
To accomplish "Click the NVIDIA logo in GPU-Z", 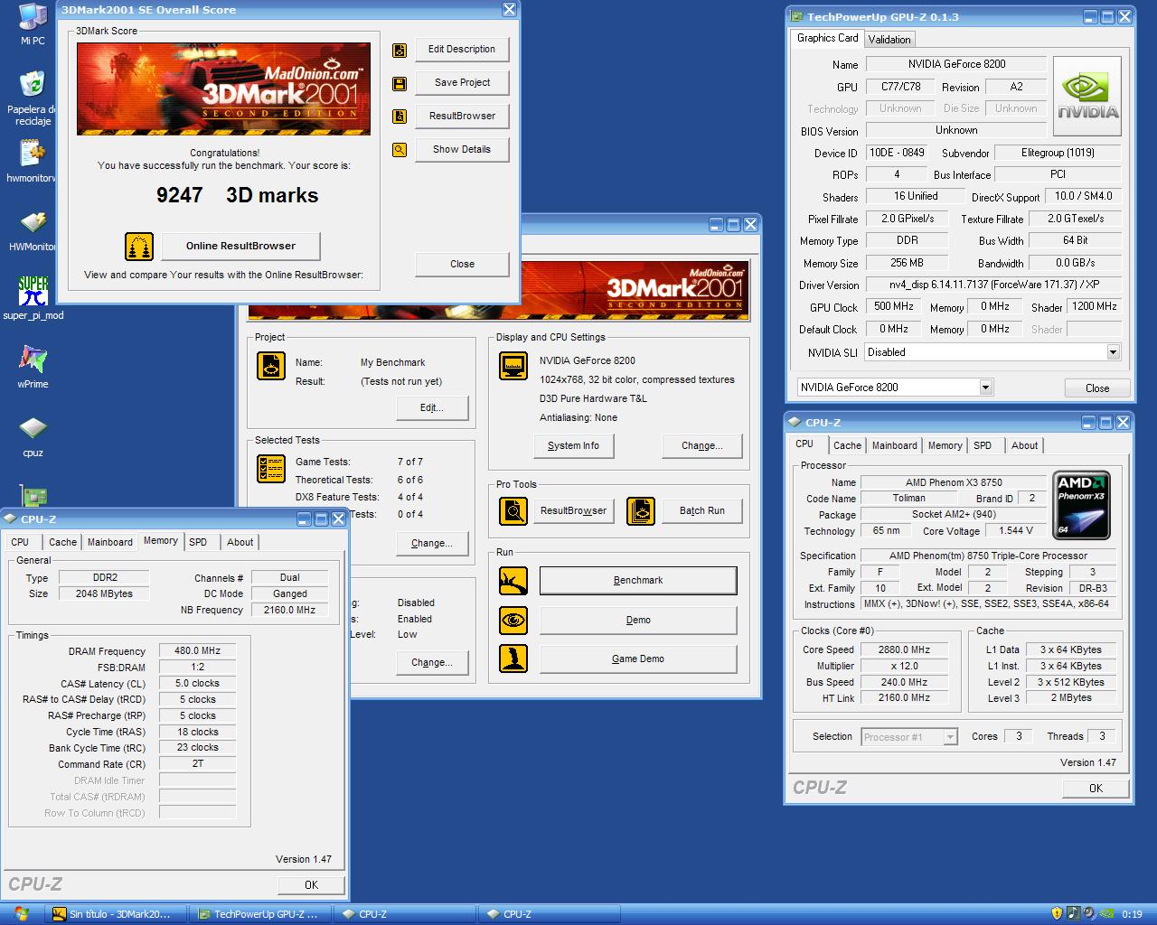I will pos(1088,97).
